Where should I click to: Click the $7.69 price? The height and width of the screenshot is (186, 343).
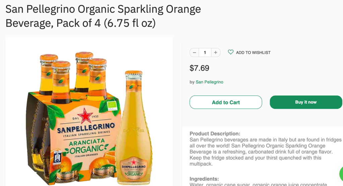click(x=199, y=68)
